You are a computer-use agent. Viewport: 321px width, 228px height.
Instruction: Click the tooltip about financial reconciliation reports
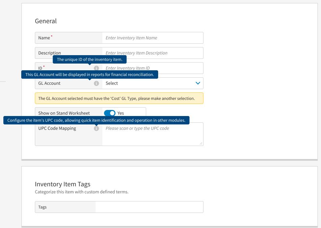(89, 74)
